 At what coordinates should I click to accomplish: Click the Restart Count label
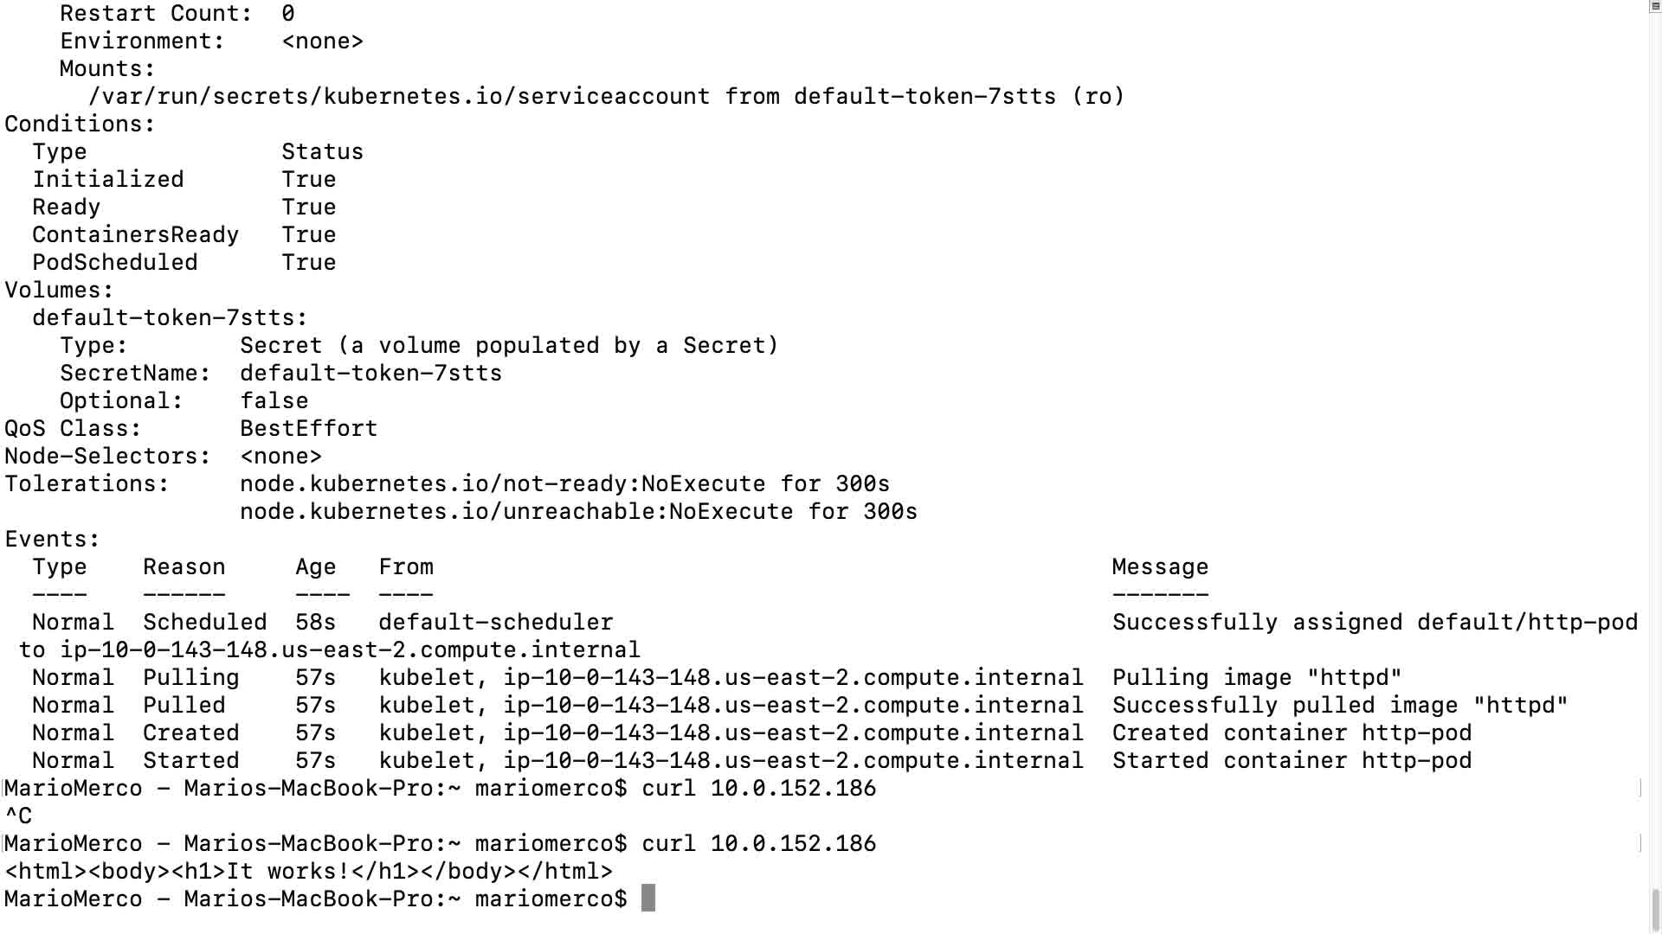coord(156,13)
